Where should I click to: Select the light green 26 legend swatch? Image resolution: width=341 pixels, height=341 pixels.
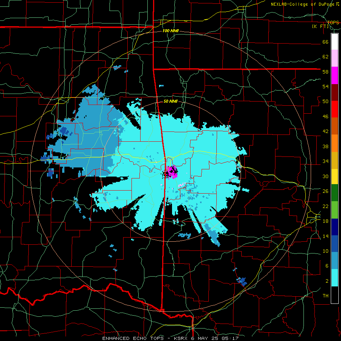click(335, 210)
